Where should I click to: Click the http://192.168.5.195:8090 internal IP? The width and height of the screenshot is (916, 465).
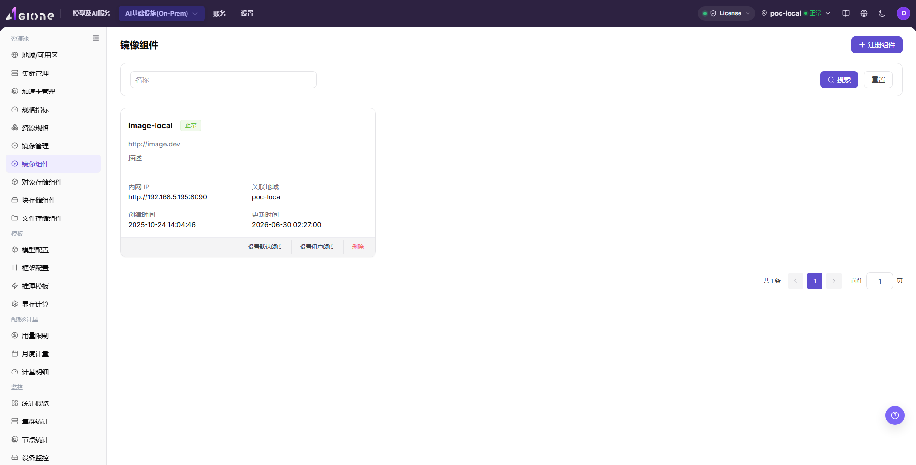[x=167, y=197]
